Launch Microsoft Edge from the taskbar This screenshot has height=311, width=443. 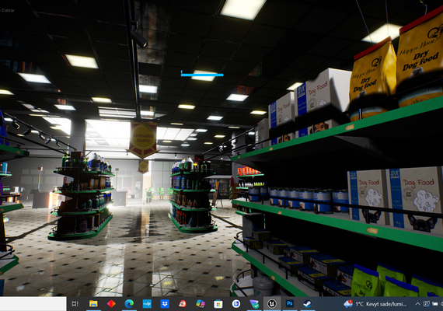click(129, 304)
